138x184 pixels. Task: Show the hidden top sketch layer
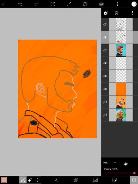pyautogui.click(x=105, y=24)
